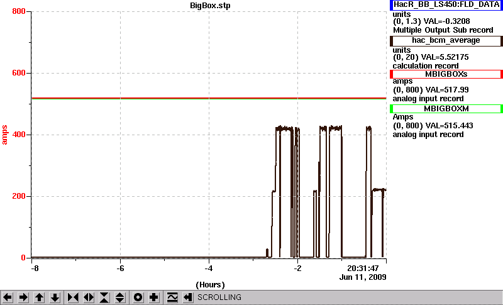Pan the plot left with the left arrow
This screenshot has width=503, height=305.
coord(8,297)
